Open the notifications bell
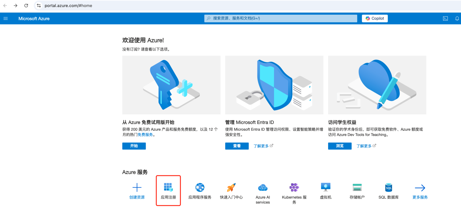The width and height of the screenshot is (461, 215). (x=457, y=19)
